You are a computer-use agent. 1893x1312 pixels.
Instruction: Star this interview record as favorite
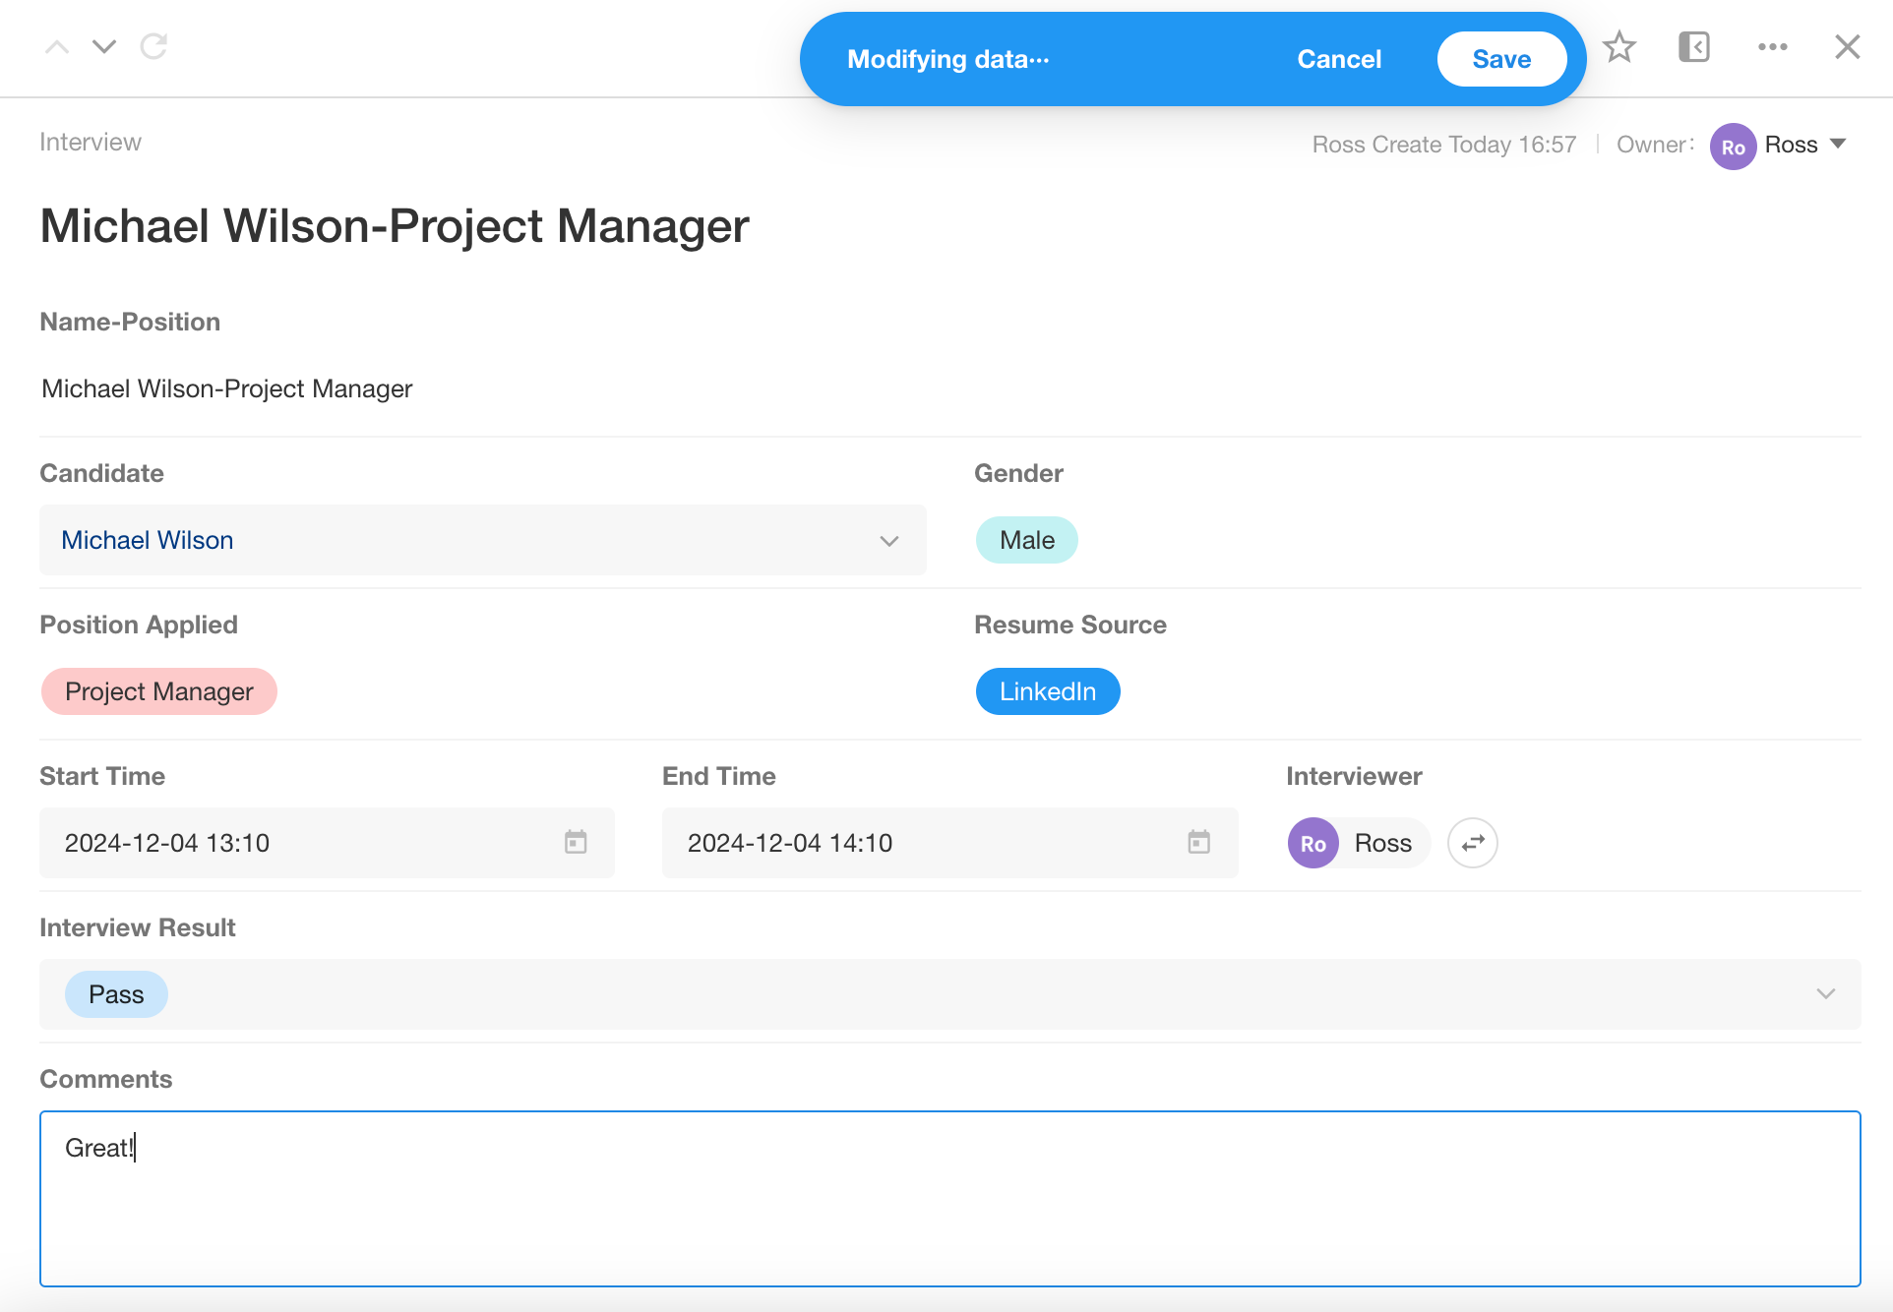pyautogui.click(x=1618, y=46)
